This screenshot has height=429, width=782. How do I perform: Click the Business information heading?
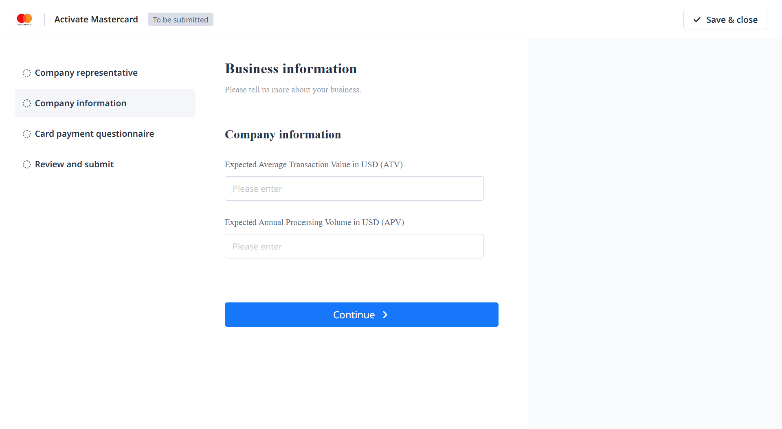(x=291, y=69)
